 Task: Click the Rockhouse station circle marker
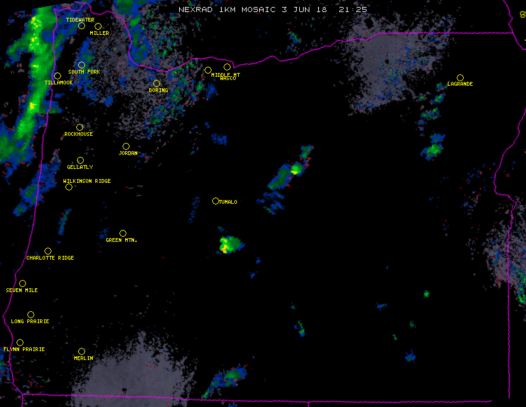pyautogui.click(x=79, y=127)
